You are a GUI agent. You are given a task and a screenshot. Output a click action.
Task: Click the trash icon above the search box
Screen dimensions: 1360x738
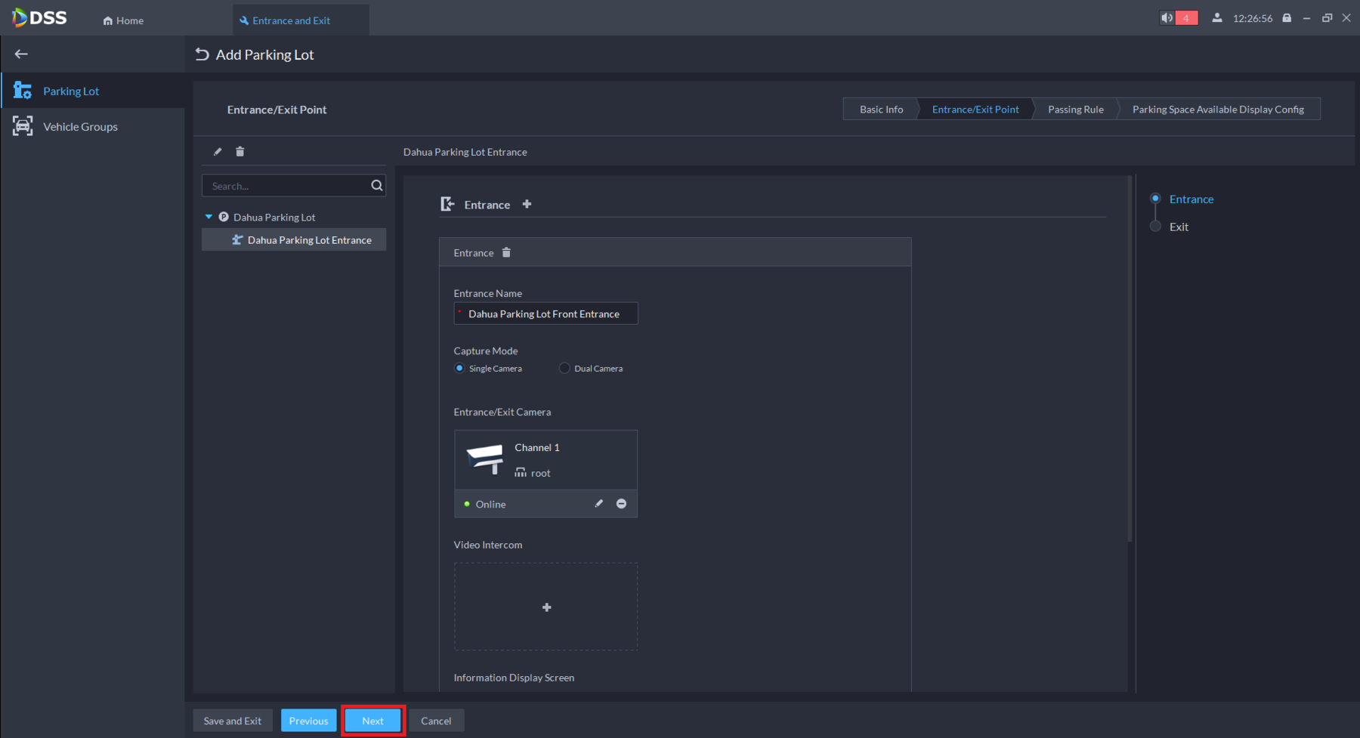click(240, 152)
